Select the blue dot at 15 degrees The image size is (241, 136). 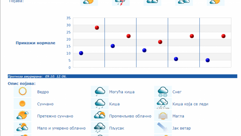coord(113,46)
